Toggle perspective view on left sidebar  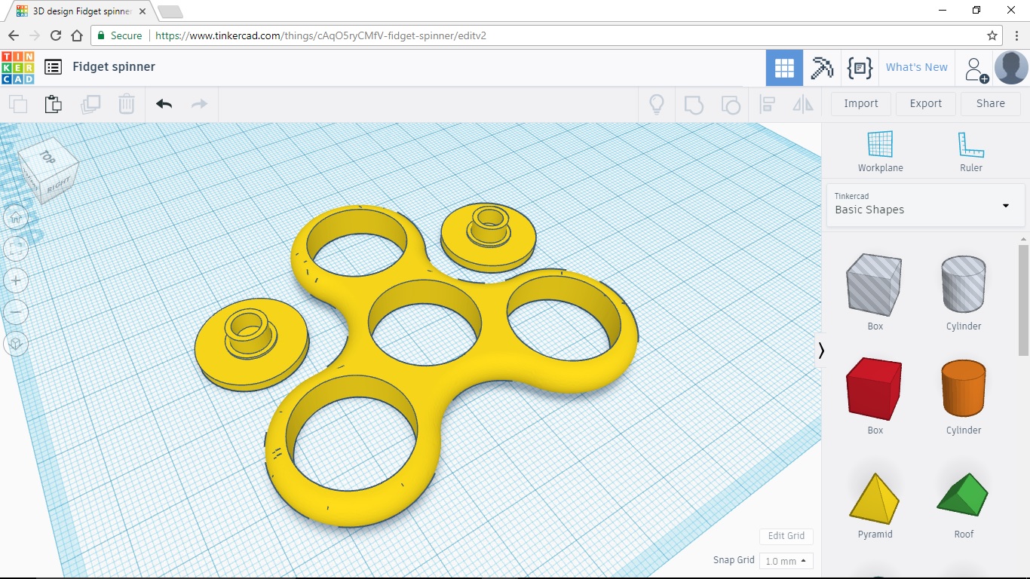pos(17,344)
